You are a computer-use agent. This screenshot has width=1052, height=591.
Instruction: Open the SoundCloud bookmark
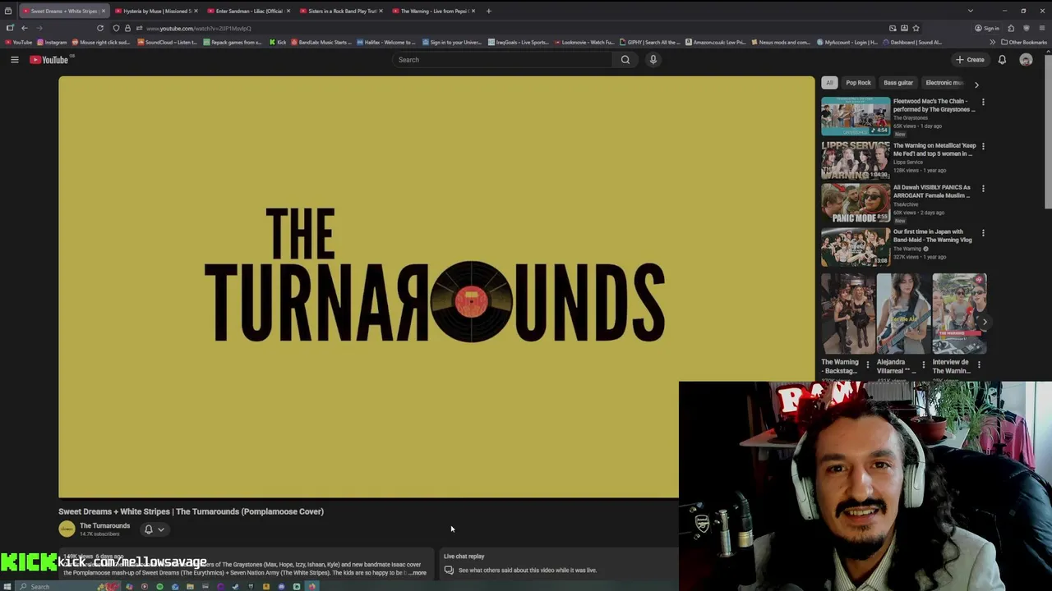pos(168,42)
